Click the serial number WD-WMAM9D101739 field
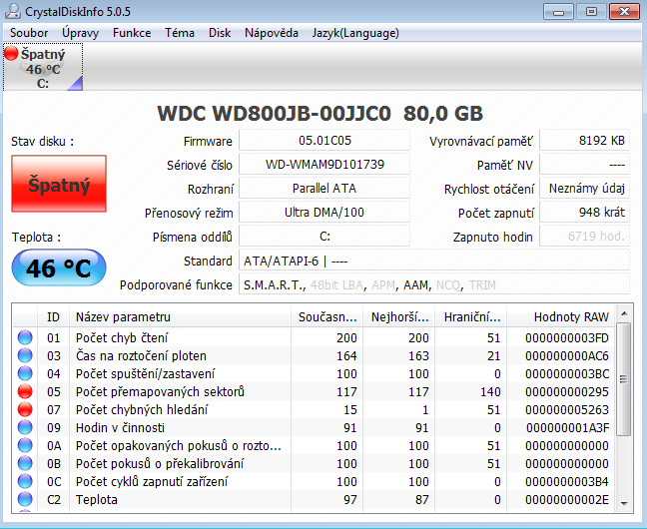Viewport: 647px width, 529px height. [324, 165]
